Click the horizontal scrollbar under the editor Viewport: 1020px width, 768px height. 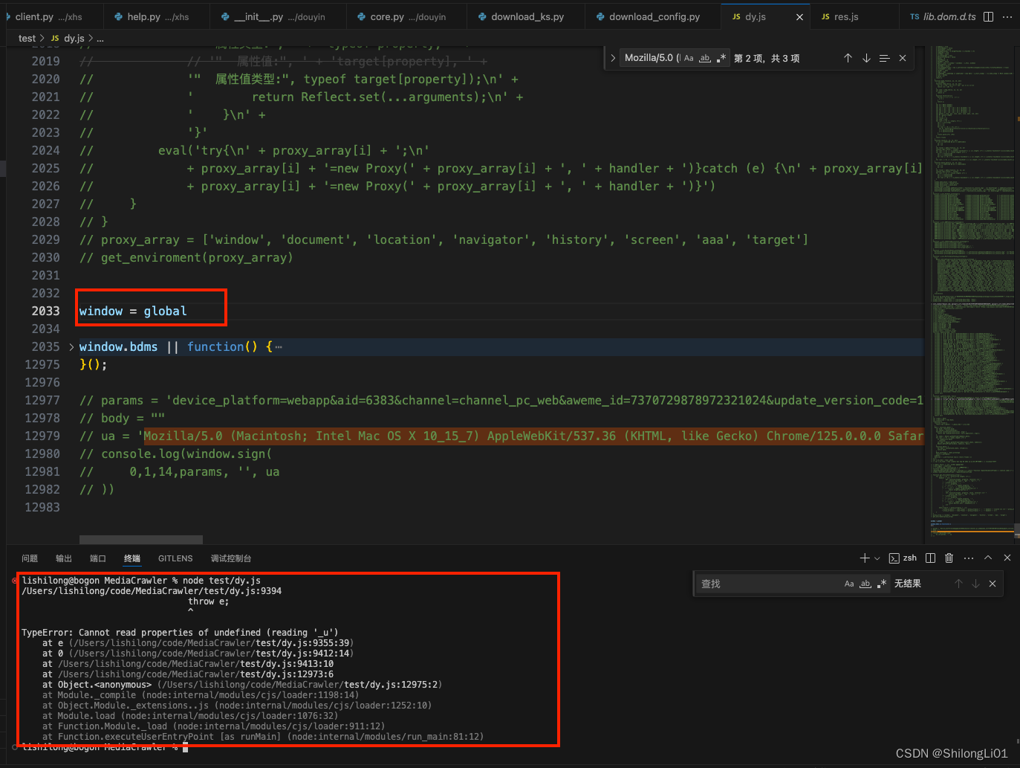[141, 540]
